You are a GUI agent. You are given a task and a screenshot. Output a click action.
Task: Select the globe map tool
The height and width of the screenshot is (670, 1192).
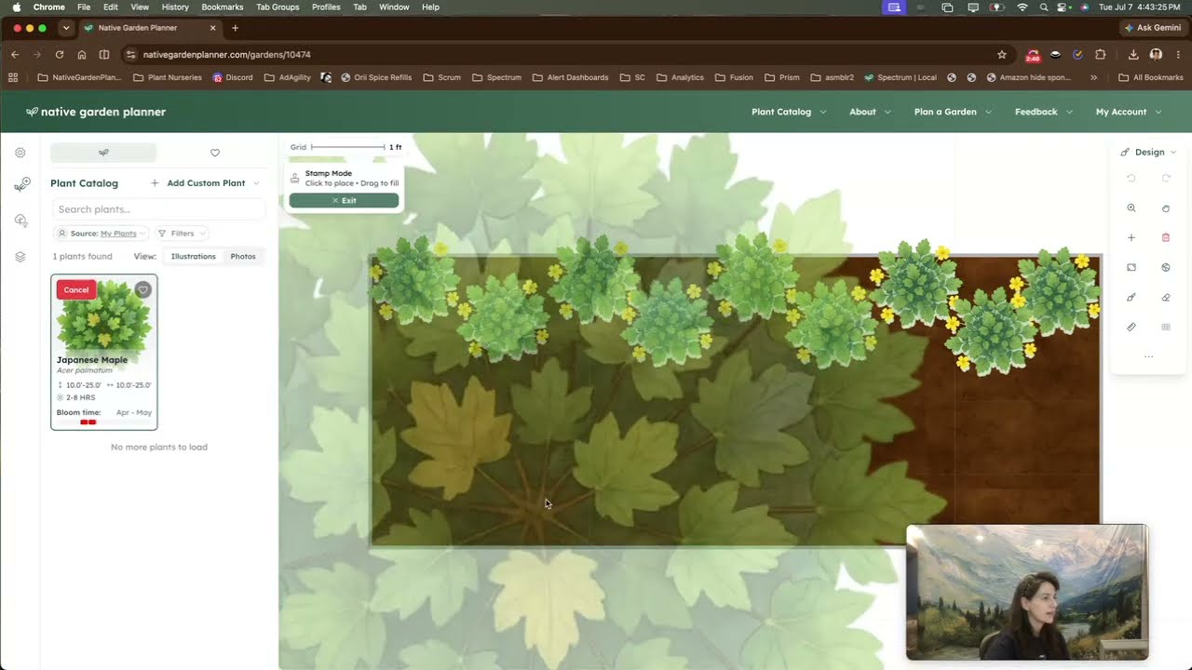pyautogui.click(x=1166, y=268)
